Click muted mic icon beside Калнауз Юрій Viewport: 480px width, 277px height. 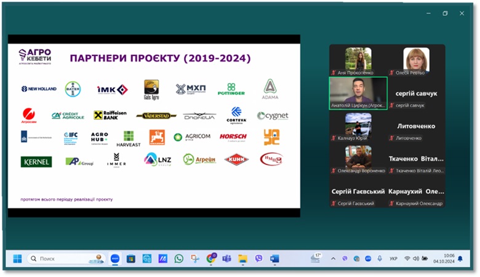pyautogui.click(x=334, y=138)
